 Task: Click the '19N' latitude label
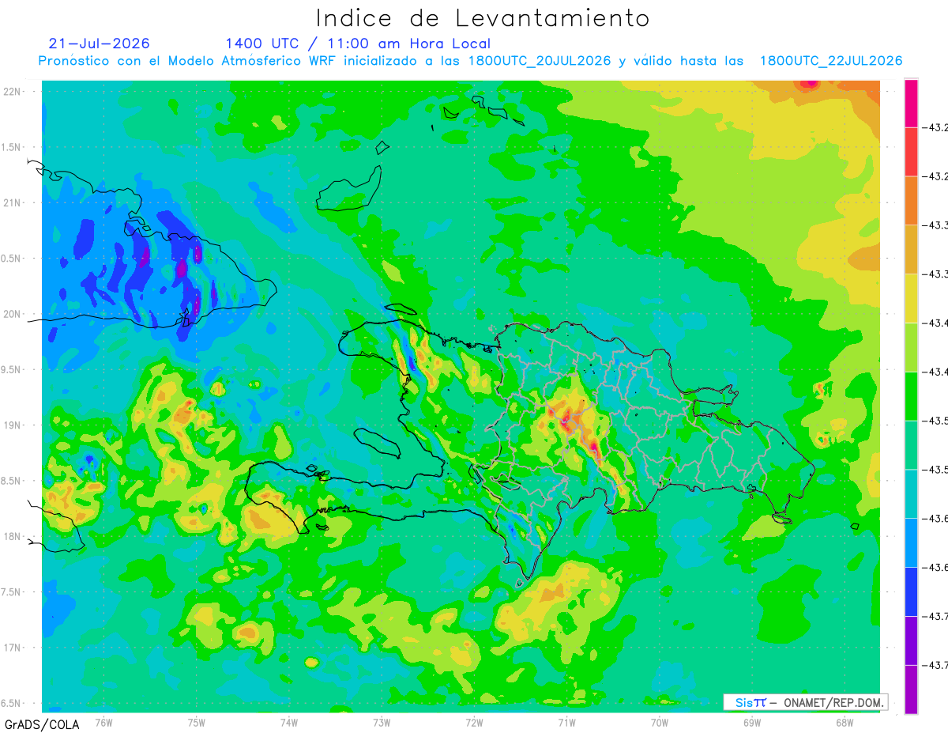click(x=12, y=425)
